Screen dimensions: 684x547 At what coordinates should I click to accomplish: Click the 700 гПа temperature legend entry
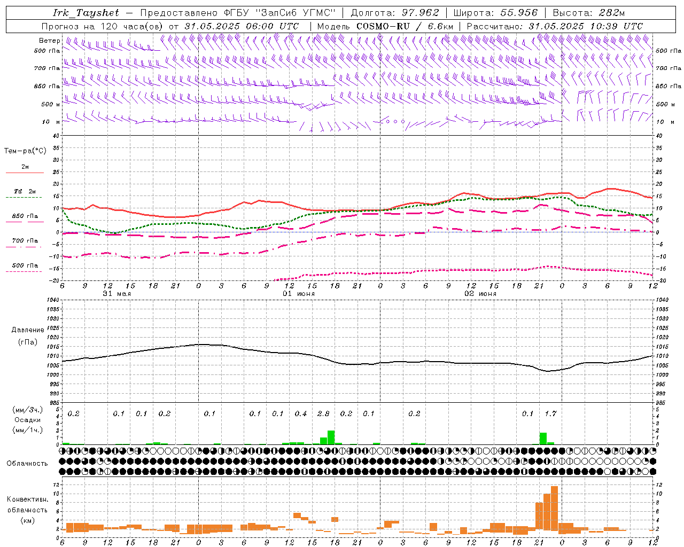[25, 241]
